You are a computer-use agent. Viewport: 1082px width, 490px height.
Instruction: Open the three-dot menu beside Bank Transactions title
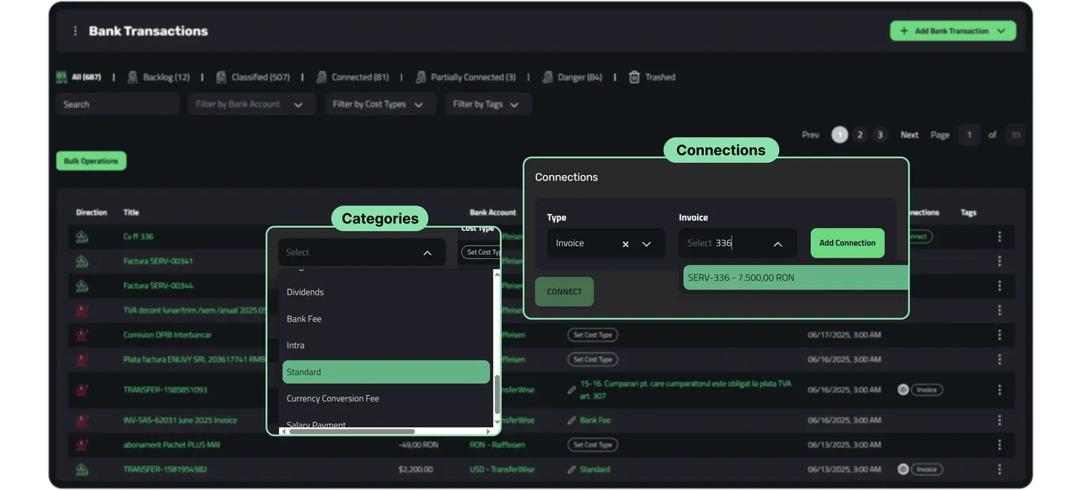[75, 31]
